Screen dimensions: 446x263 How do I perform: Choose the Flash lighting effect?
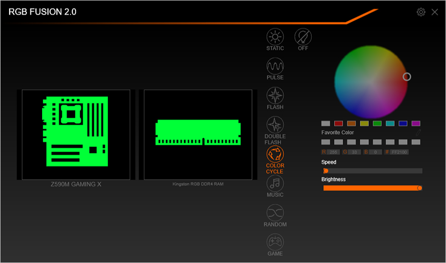(x=275, y=96)
